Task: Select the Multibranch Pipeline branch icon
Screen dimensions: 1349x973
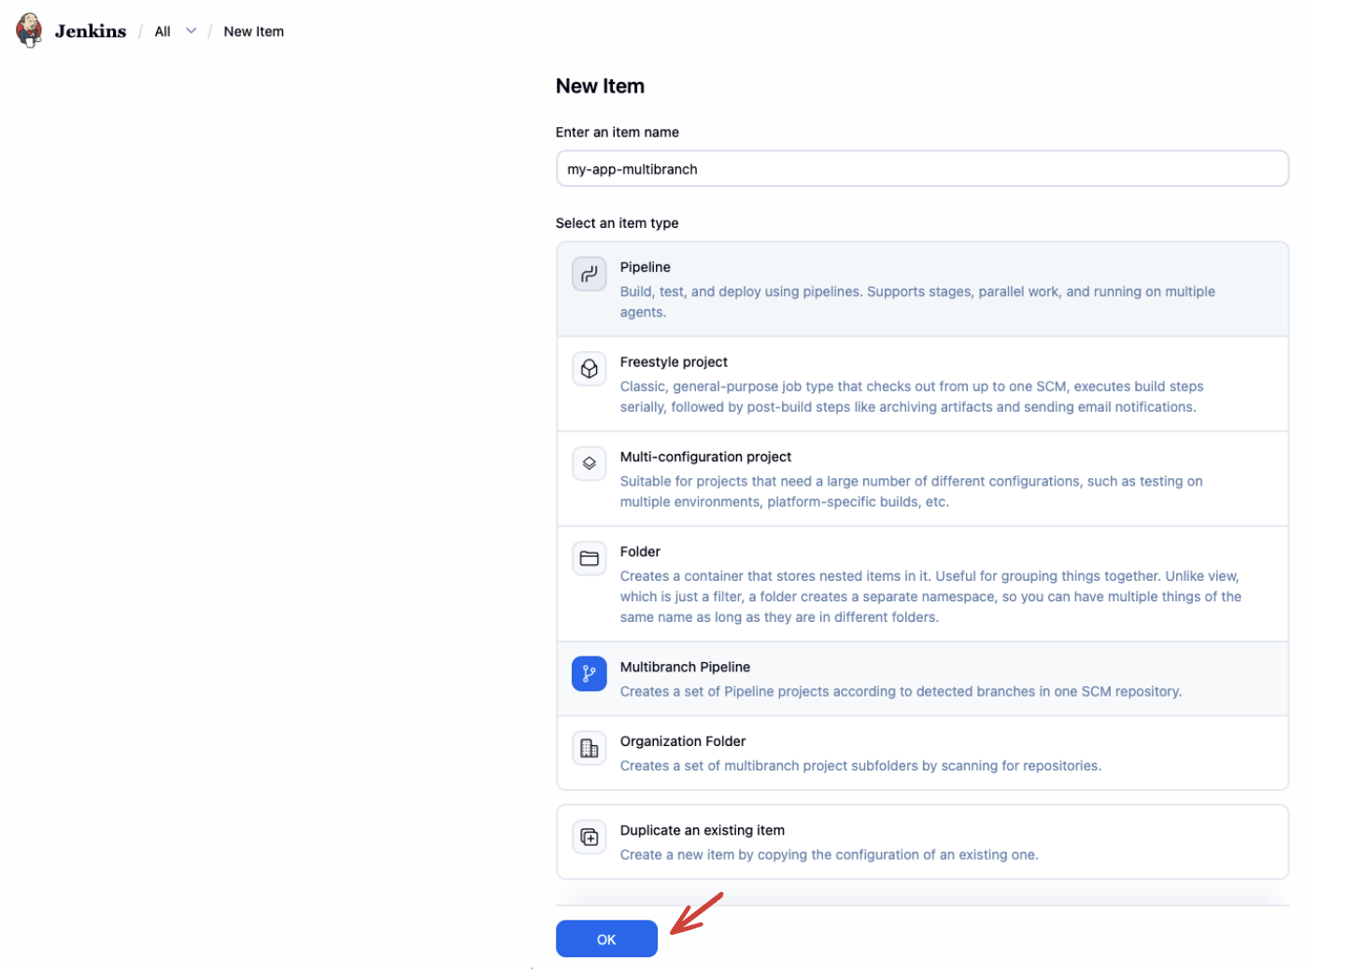Action: (589, 673)
